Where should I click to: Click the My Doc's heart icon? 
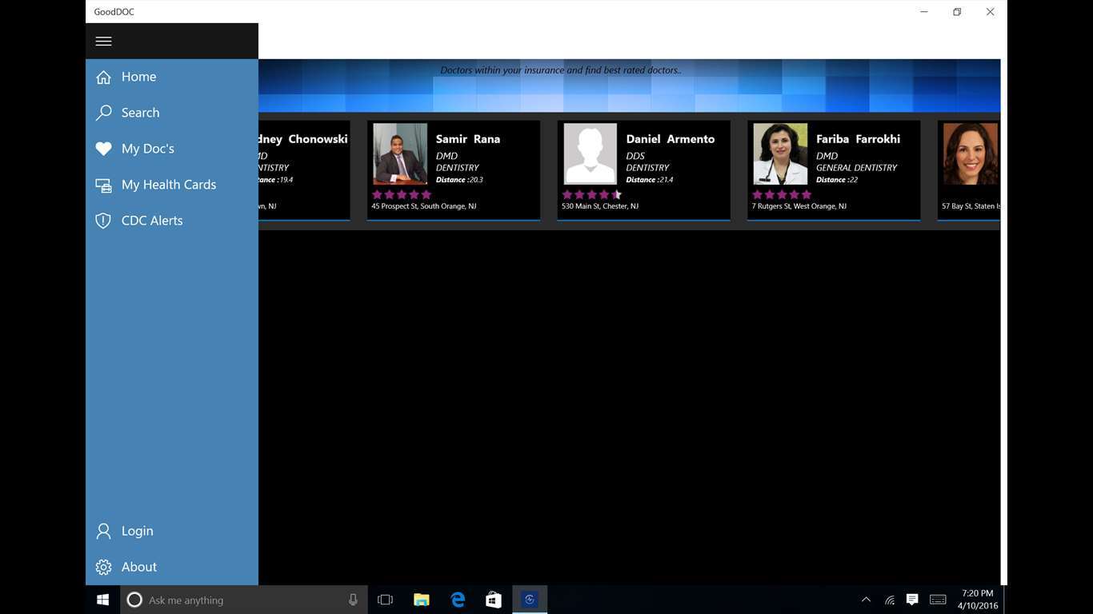click(x=103, y=149)
